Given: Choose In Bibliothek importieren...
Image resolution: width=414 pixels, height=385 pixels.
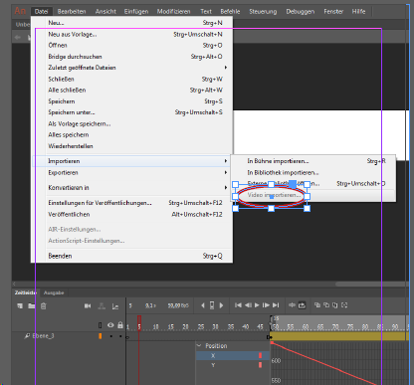Looking at the screenshot, I should pyautogui.click(x=313, y=173).
